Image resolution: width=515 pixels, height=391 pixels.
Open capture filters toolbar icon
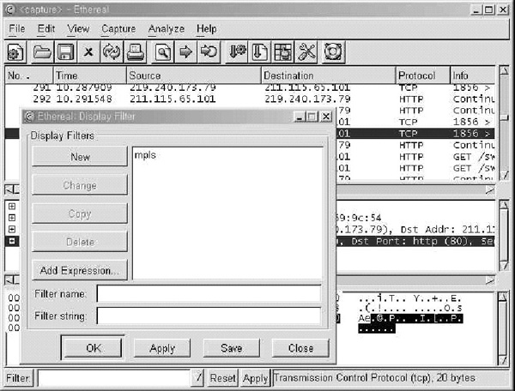point(237,52)
